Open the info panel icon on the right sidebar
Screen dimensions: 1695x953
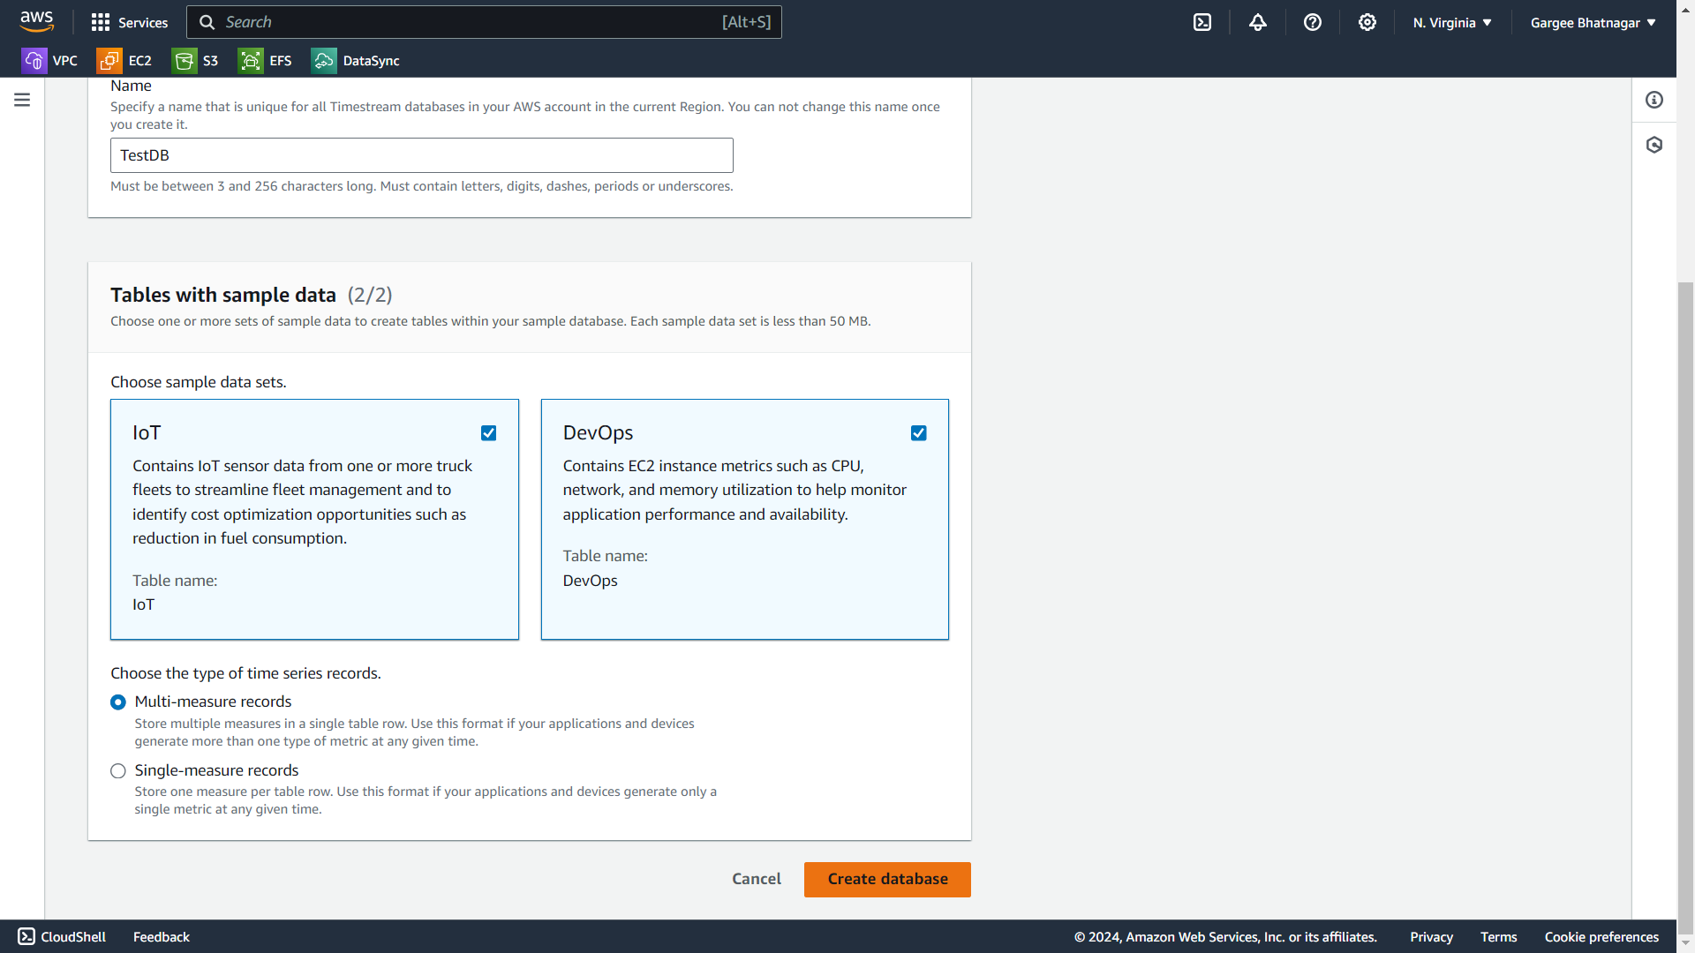click(1654, 100)
